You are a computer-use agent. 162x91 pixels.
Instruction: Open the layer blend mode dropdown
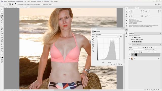(136, 50)
